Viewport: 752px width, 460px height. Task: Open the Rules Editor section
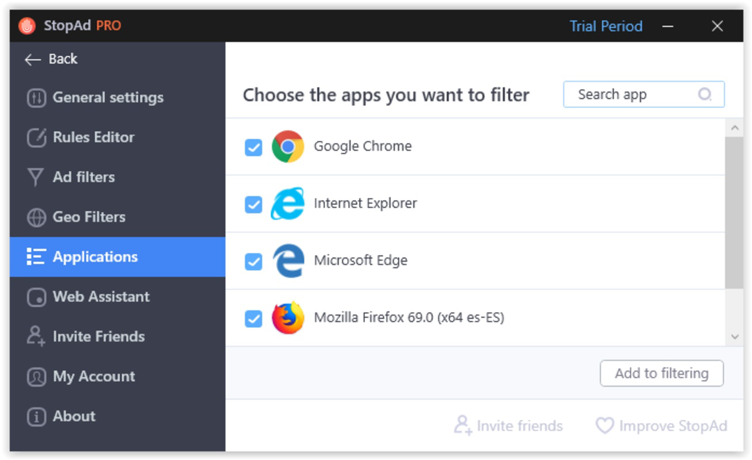click(x=117, y=138)
